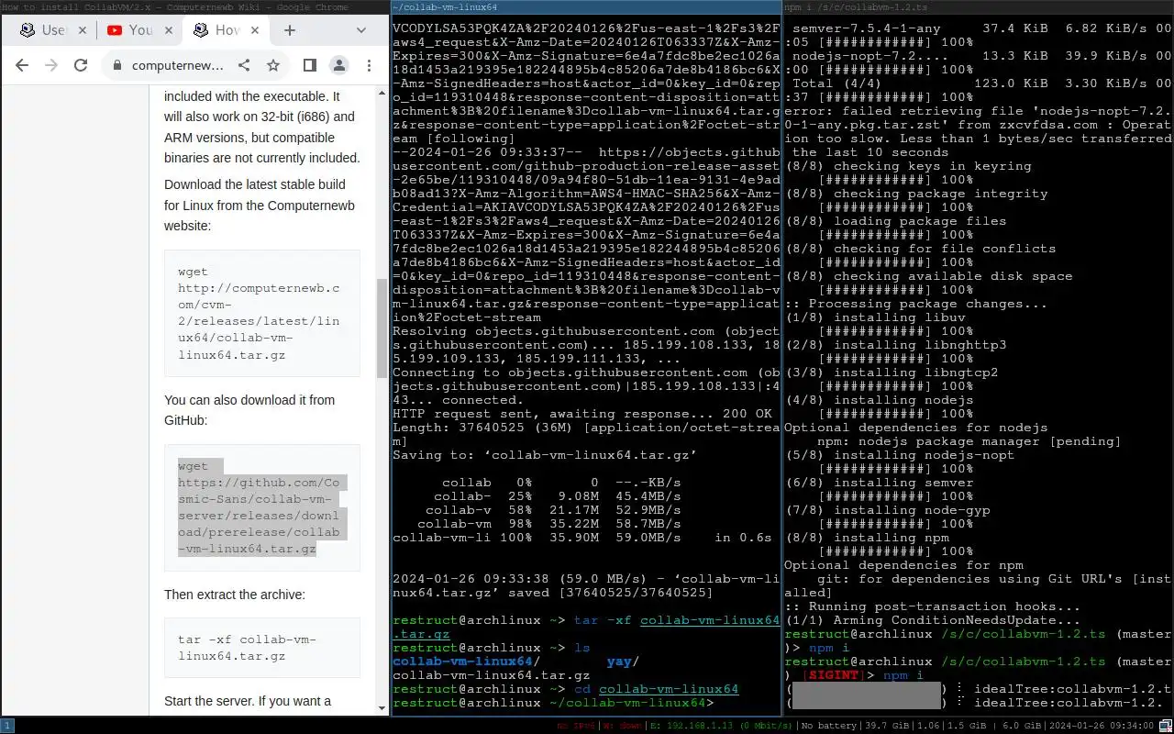Screen dimensions: 1174x734
Task: Click the 'ls' command in left terminal
Action: (x=582, y=648)
